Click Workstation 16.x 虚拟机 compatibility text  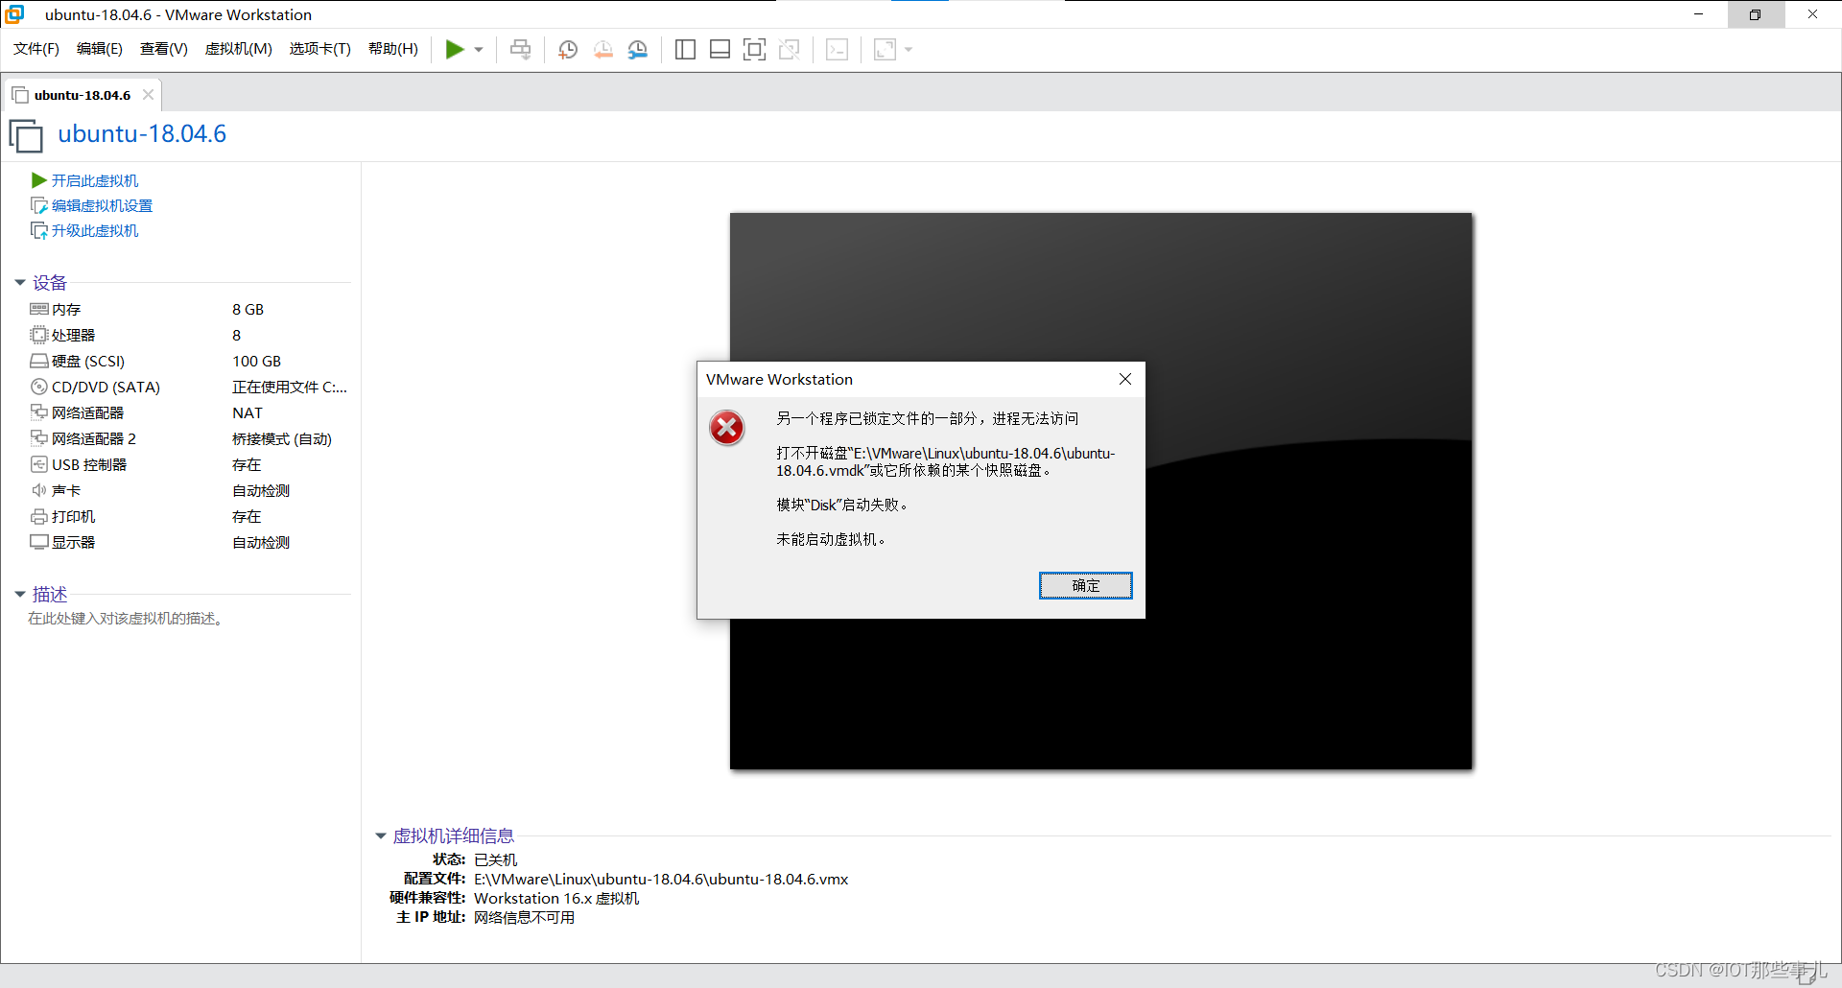(556, 898)
